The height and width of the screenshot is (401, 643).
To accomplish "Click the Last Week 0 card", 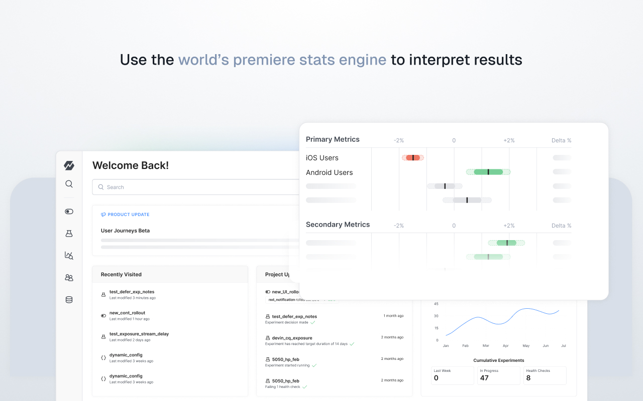I will 452,375.
